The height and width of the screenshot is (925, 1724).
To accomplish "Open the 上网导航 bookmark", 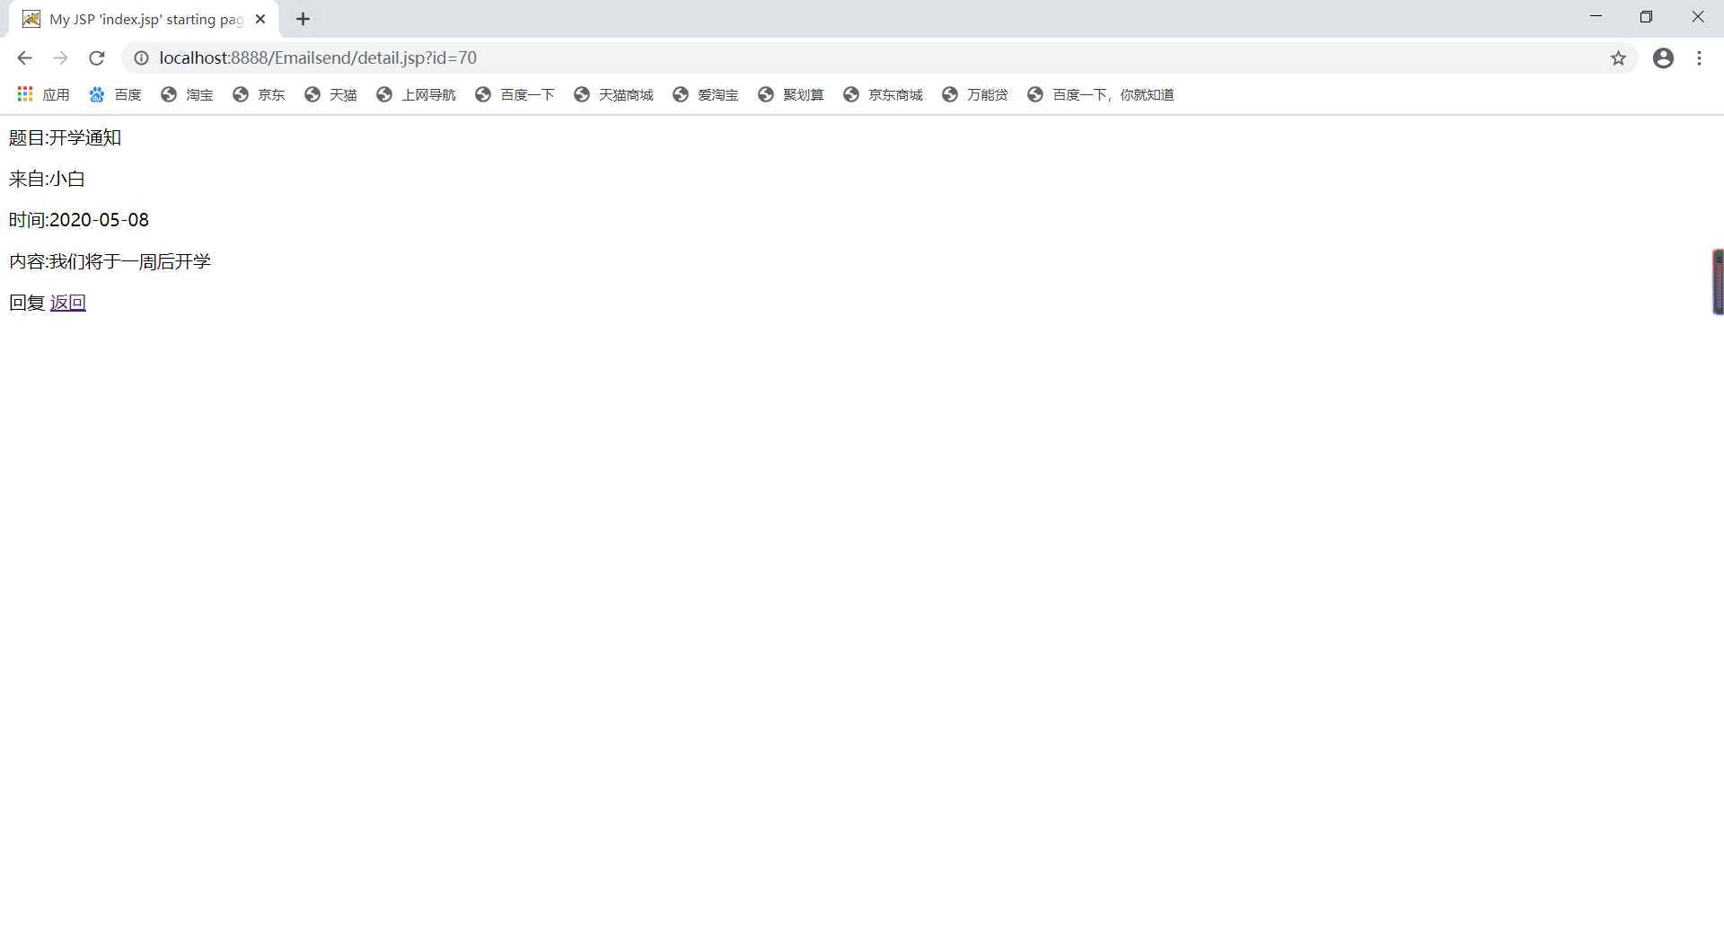I will tap(416, 94).
